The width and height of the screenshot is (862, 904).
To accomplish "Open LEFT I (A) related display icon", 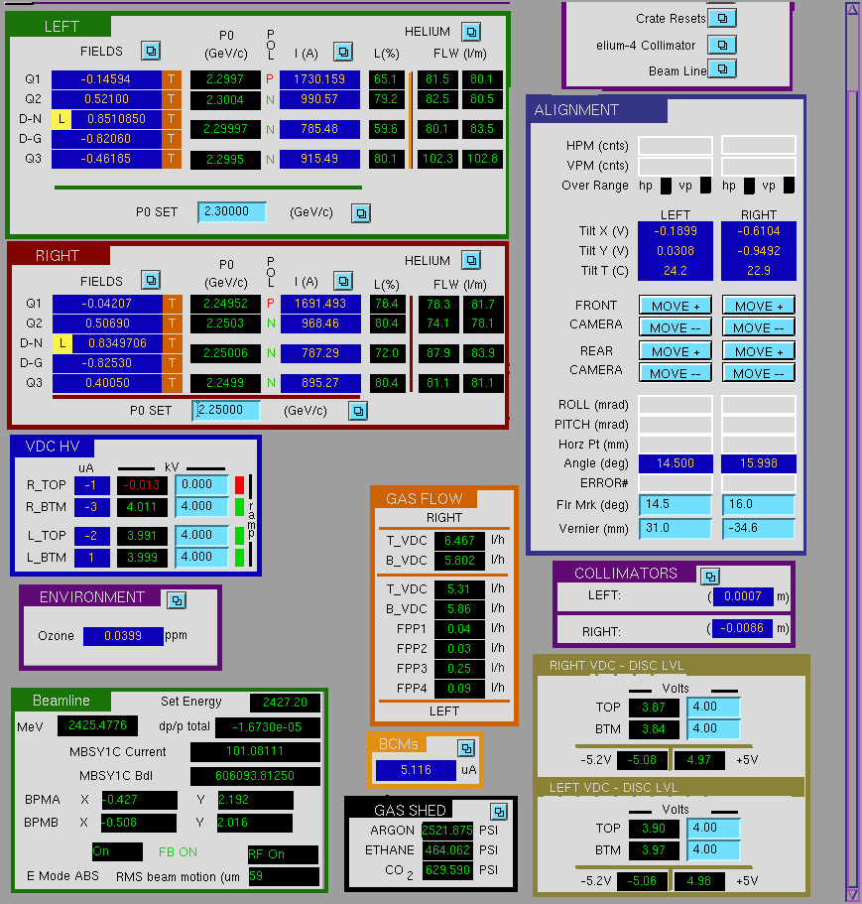I will click(343, 52).
